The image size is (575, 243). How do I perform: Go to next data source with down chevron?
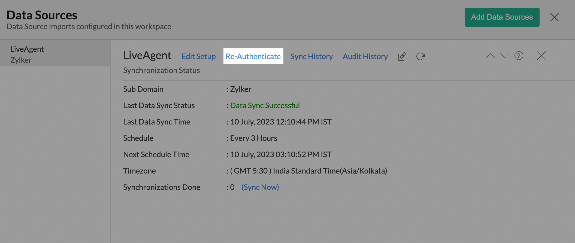coord(504,56)
